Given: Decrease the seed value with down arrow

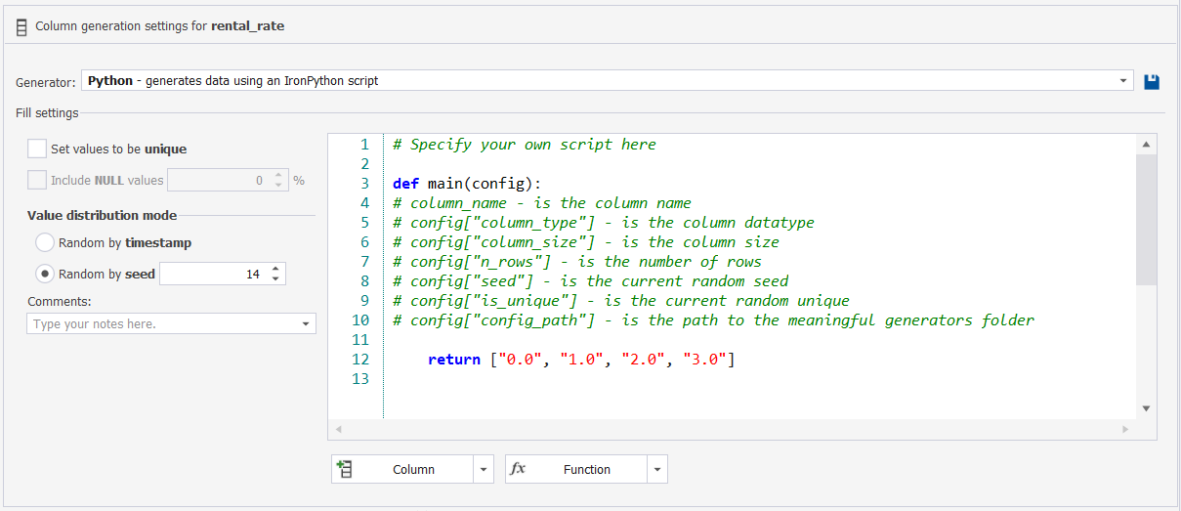Looking at the screenshot, I should [x=275, y=279].
